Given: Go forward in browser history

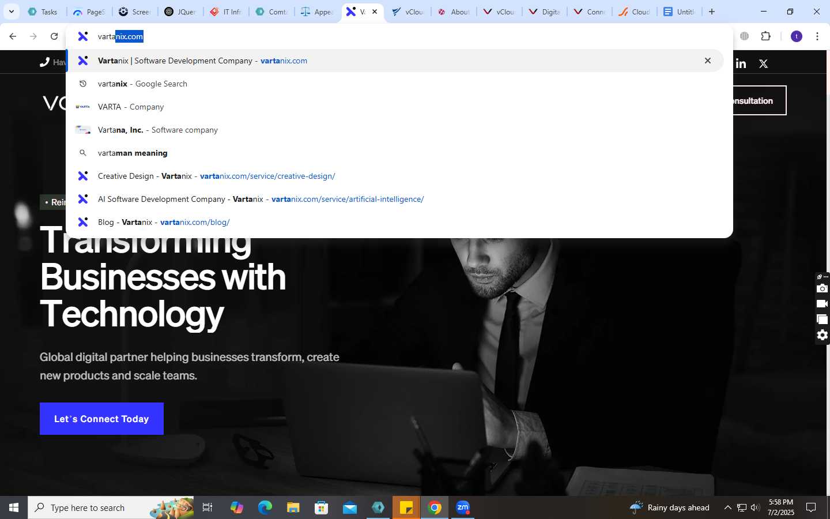Looking at the screenshot, I should [x=33, y=36].
